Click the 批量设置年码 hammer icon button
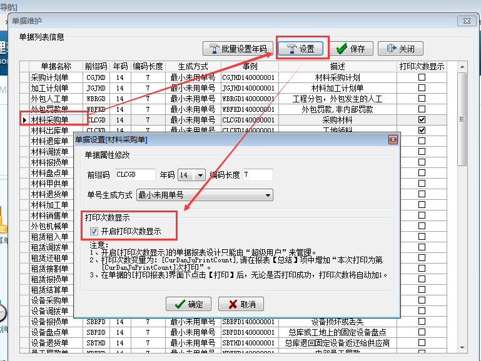 238,49
